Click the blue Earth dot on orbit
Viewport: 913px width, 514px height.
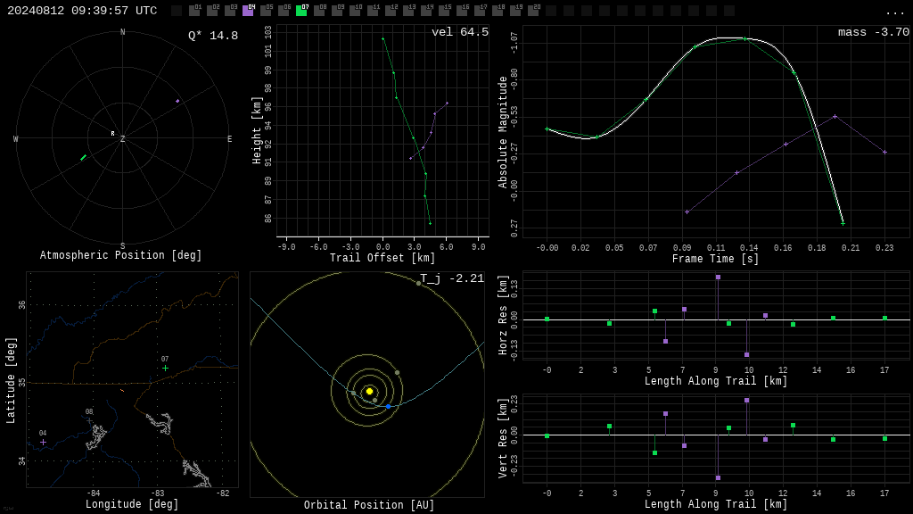click(x=389, y=406)
